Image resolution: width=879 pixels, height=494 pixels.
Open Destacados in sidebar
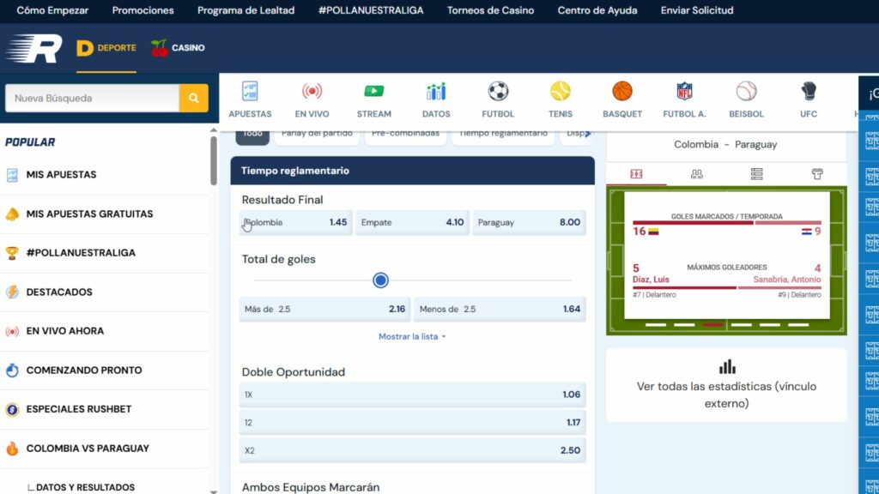pos(105,292)
